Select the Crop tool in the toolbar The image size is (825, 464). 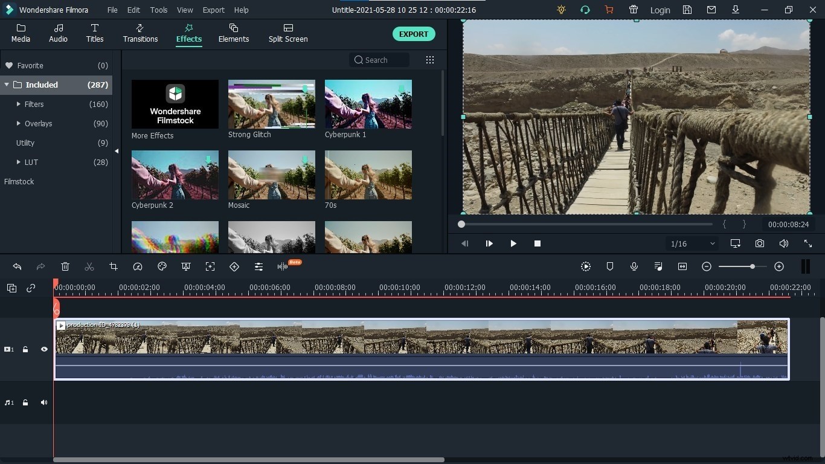[x=114, y=266]
